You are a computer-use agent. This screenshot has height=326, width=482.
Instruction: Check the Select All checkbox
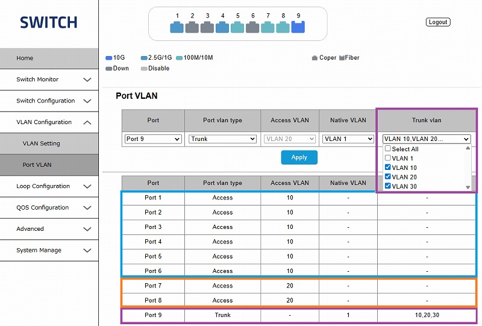point(388,149)
